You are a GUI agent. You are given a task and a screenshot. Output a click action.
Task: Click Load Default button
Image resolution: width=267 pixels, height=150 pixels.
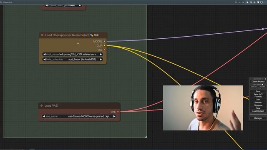pos(258,111)
